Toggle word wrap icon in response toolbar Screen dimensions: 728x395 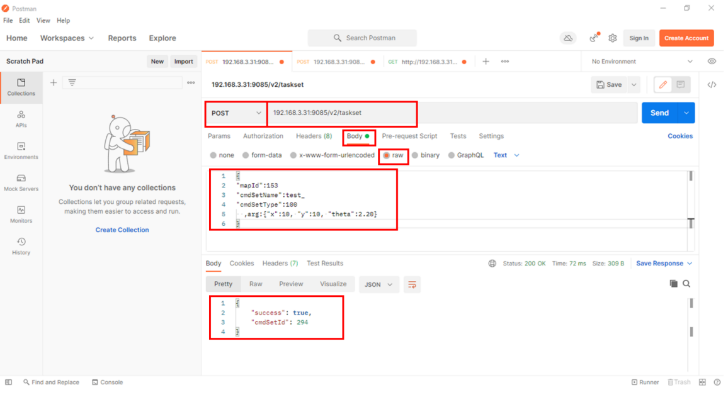[412, 285]
